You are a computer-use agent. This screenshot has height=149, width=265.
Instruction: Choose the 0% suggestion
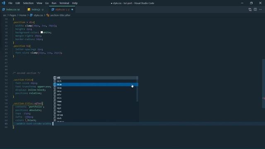(96, 78)
